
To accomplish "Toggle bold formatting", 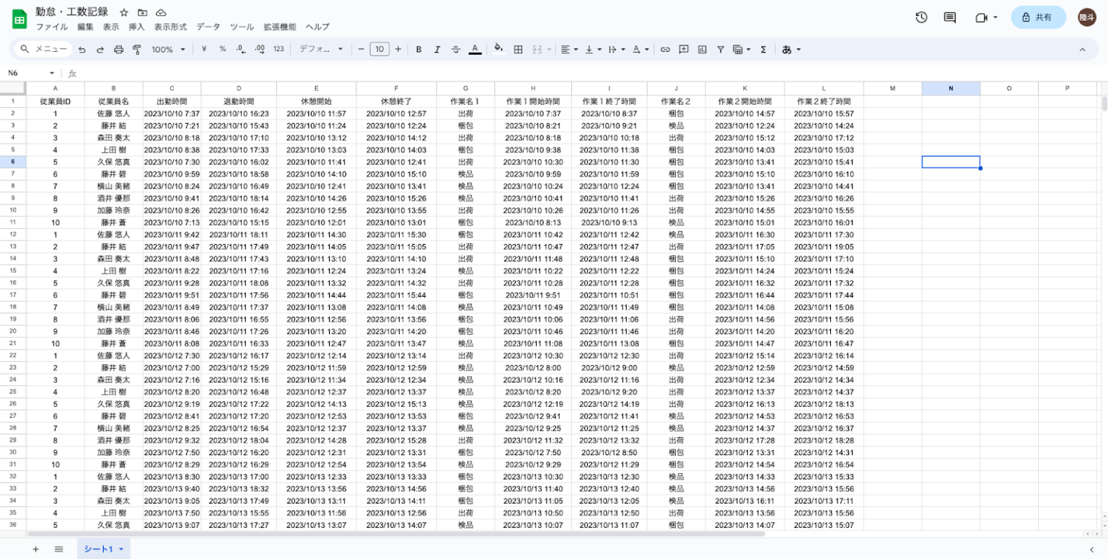I will 418,50.
